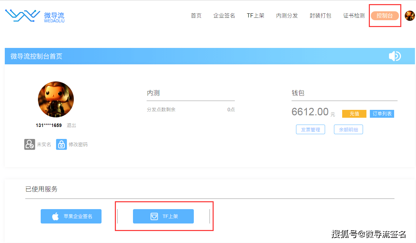Open the TF上架 service button
Screen dimensions: 416x243
(x=163, y=216)
